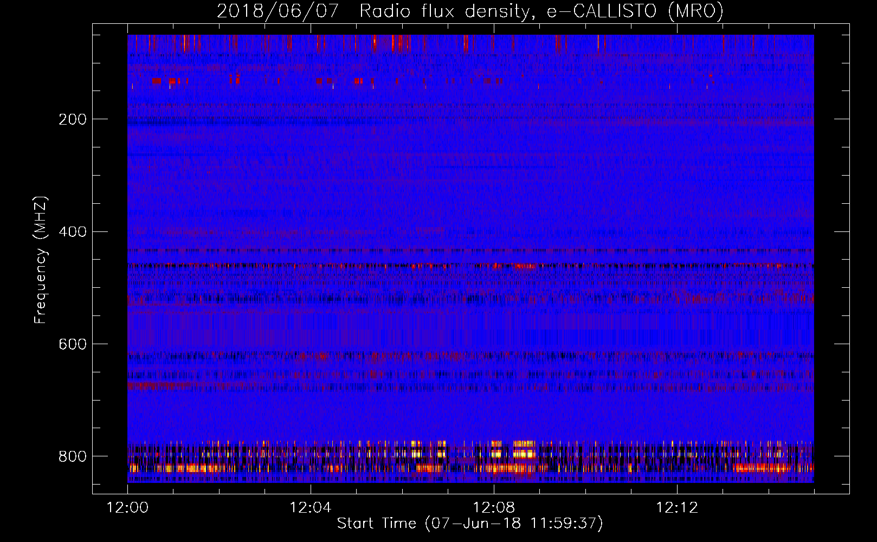Click the 12:00 time tick label

(x=127, y=508)
